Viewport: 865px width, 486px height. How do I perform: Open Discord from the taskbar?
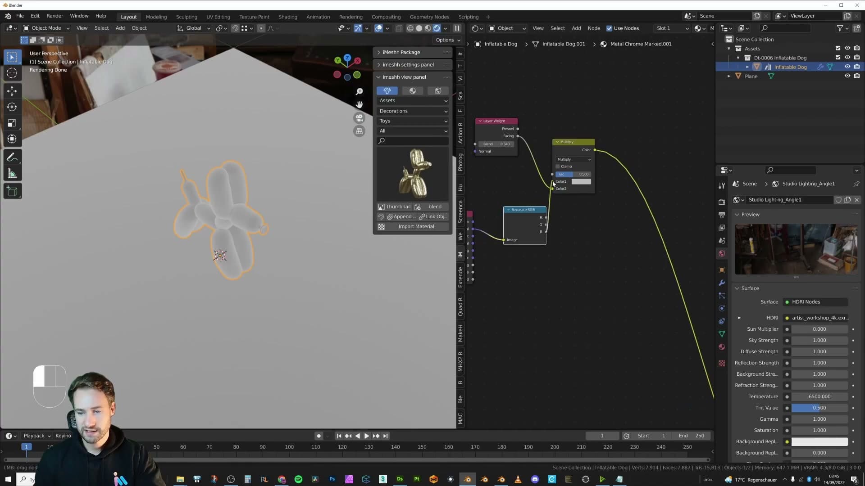tap(535, 480)
